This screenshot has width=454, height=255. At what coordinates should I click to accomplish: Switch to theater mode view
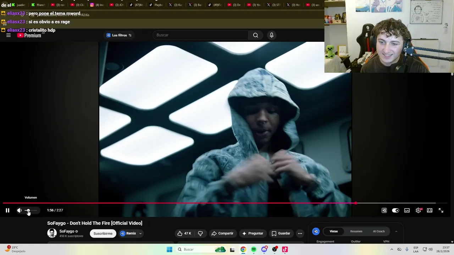430,210
